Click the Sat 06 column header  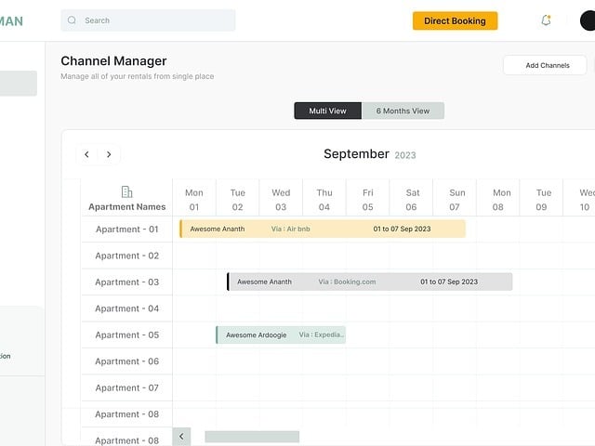point(411,200)
